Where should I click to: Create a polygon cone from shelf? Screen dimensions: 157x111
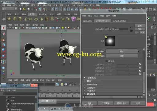[25, 19]
